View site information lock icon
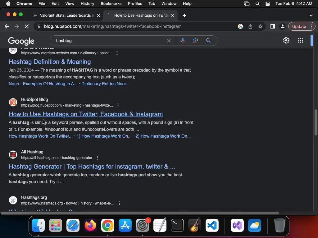The width and height of the screenshot is (318, 238). [x=39, y=26]
